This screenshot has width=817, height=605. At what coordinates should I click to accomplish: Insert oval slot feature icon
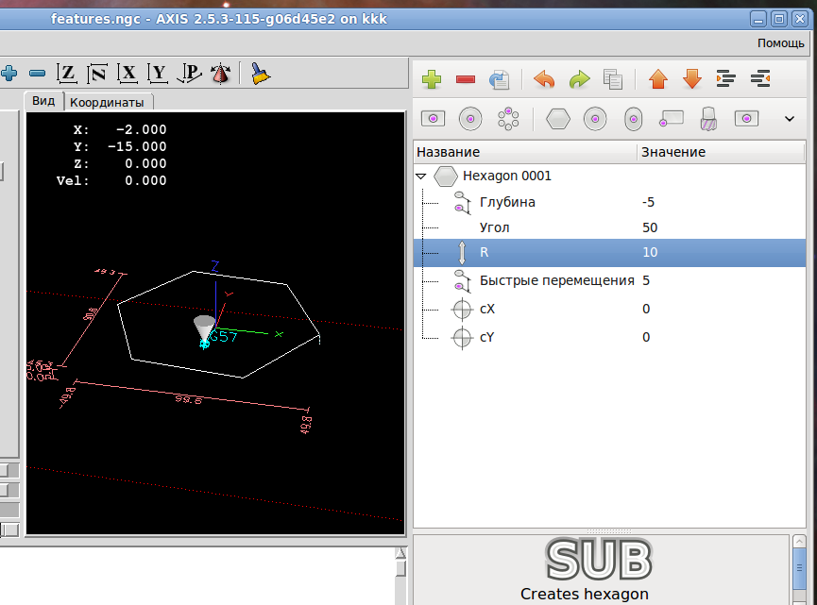(x=633, y=119)
